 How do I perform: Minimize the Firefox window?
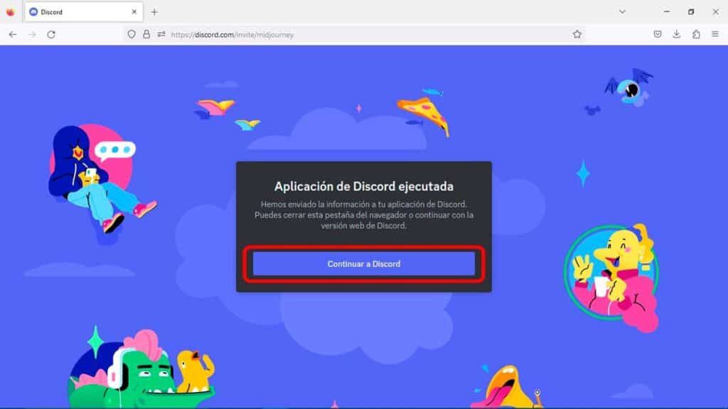click(667, 11)
